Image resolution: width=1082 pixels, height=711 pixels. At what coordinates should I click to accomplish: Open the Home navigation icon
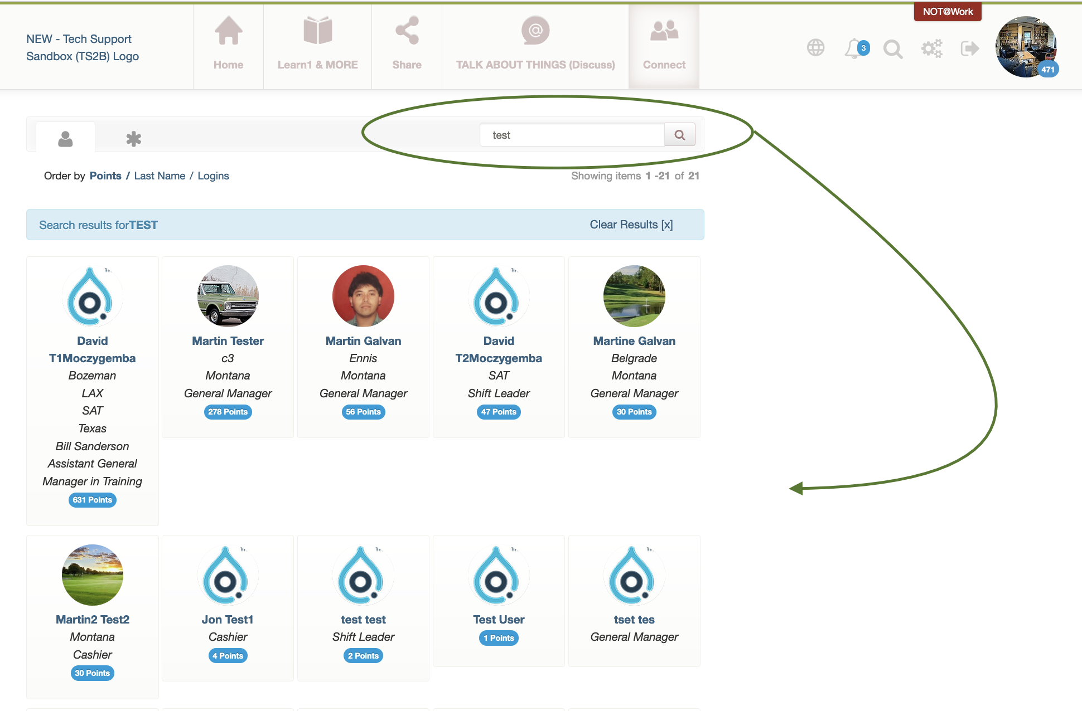click(x=228, y=31)
